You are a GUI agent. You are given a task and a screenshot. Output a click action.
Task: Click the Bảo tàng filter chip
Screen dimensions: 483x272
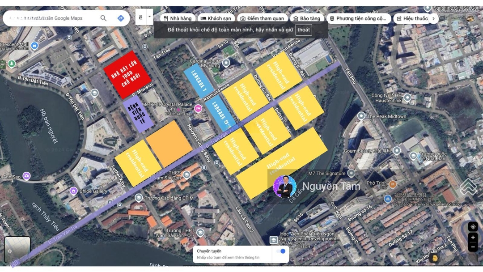click(x=307, y=18)
